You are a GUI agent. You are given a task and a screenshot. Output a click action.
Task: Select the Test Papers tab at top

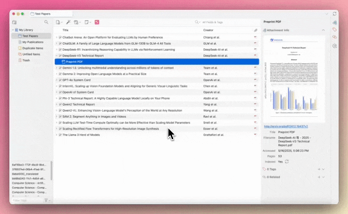pyautogui.click(x=51, y=14)
